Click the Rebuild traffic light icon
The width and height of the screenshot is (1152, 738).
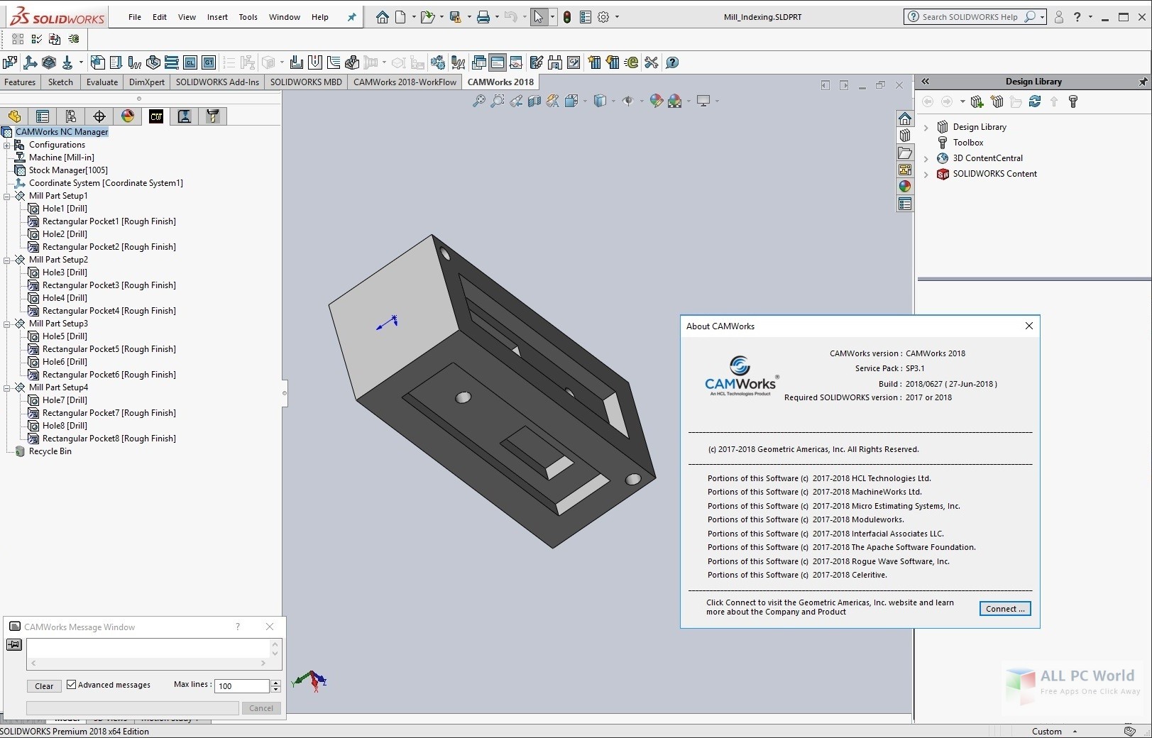coord(566,17)
